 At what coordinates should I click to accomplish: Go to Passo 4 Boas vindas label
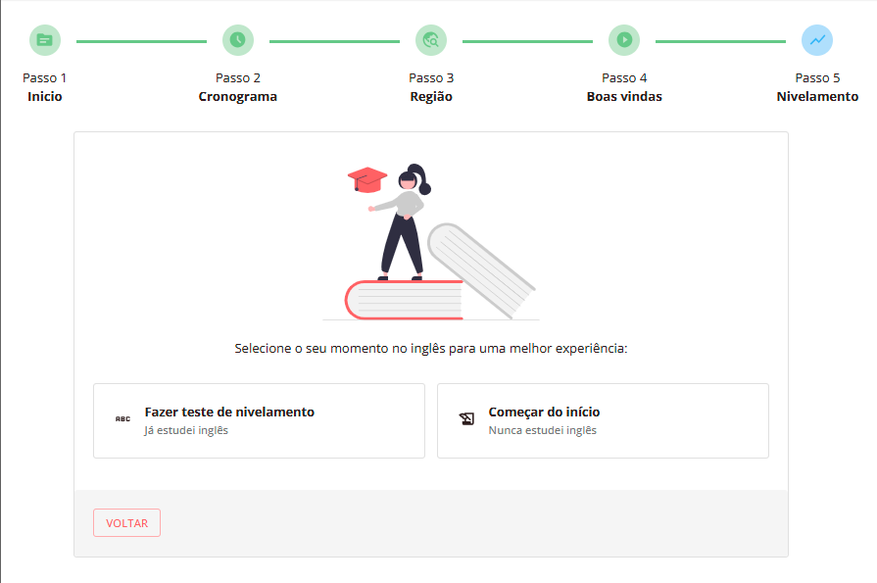click(x=624, y=87)
